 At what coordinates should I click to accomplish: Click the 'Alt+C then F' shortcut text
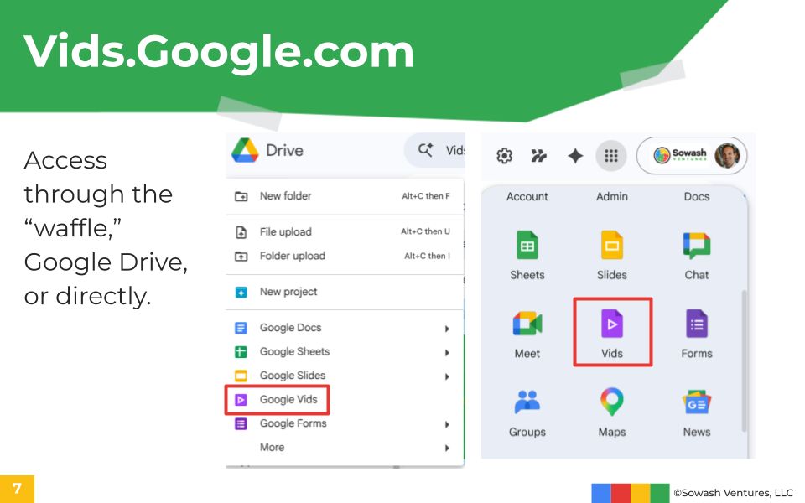pyautogui.click(x=426, y=196)
